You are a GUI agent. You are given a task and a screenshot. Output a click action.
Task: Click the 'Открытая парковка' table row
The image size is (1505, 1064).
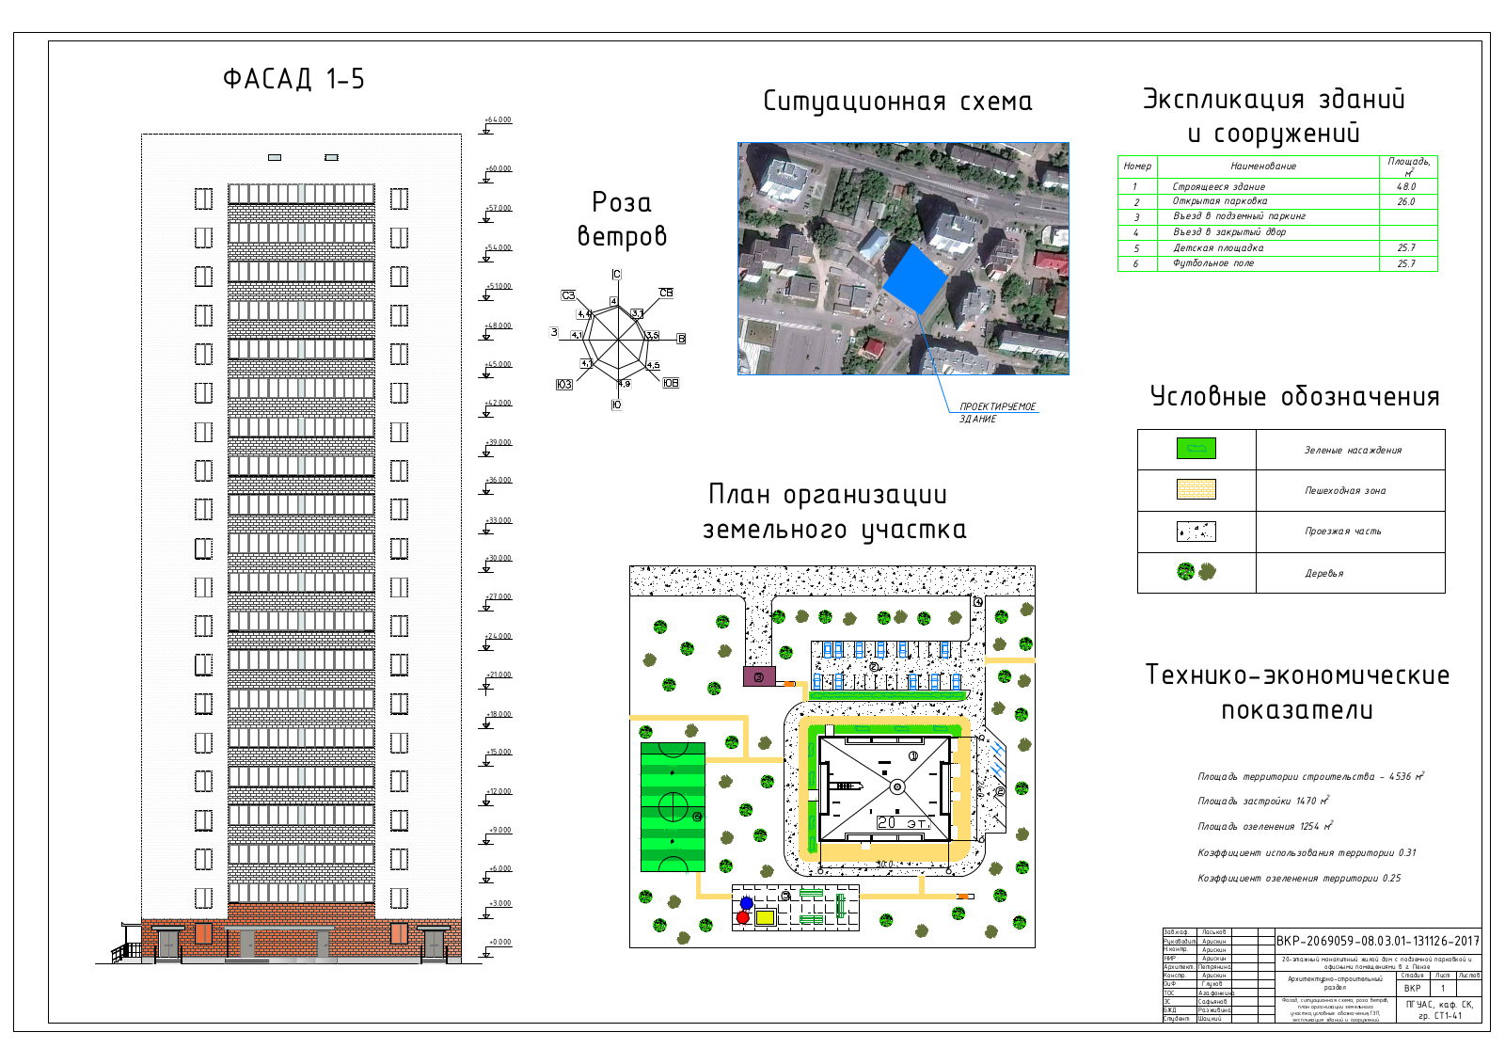[1278, 201]
